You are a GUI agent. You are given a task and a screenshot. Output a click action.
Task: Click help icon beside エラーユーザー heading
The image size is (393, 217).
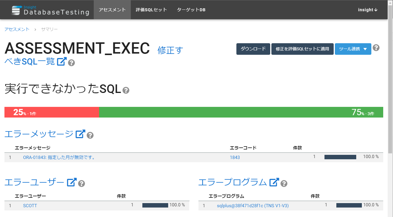(x=82, y=184)
